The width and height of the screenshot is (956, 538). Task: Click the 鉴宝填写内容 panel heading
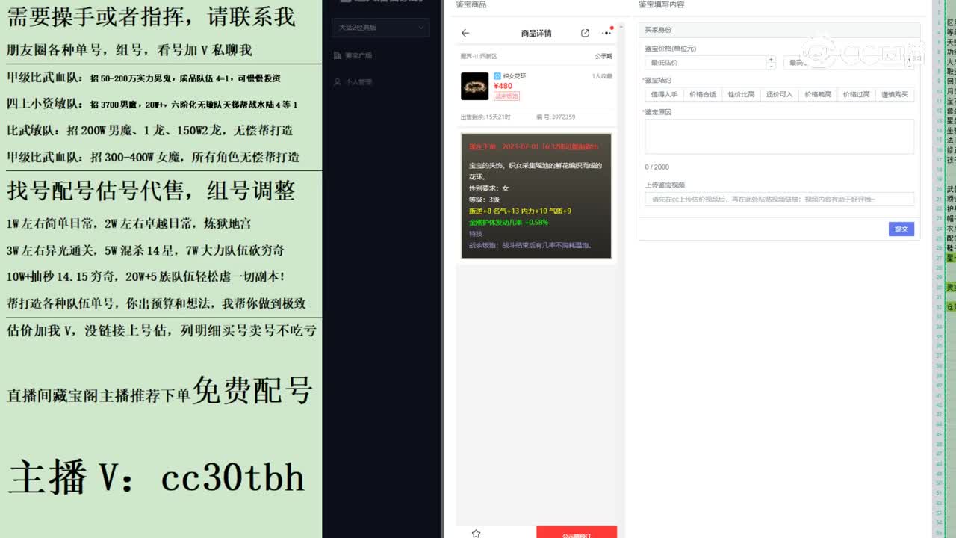pos(662,4)
